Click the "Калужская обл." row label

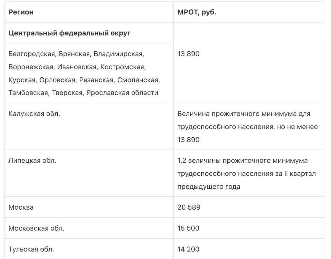pos(34,114)
